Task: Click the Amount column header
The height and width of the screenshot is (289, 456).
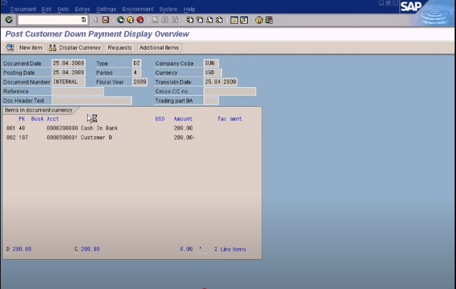Action: pos(183,119)
